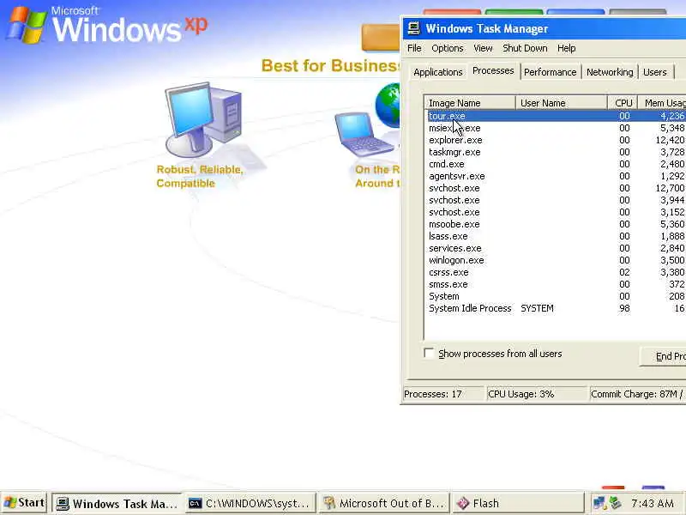Switch to C:\WINDOWS\syst... taskbar window
Image resolution: width=686 pixels, height=515 pixels.
click(250, 503)
